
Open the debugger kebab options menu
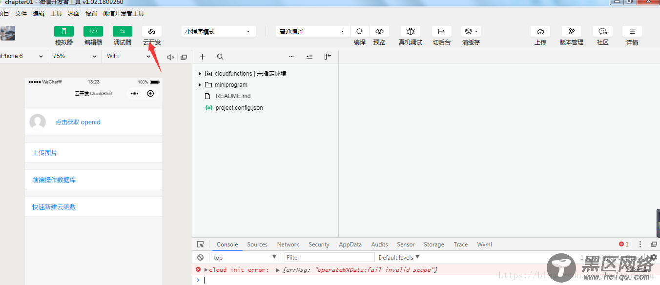point(640,244)
